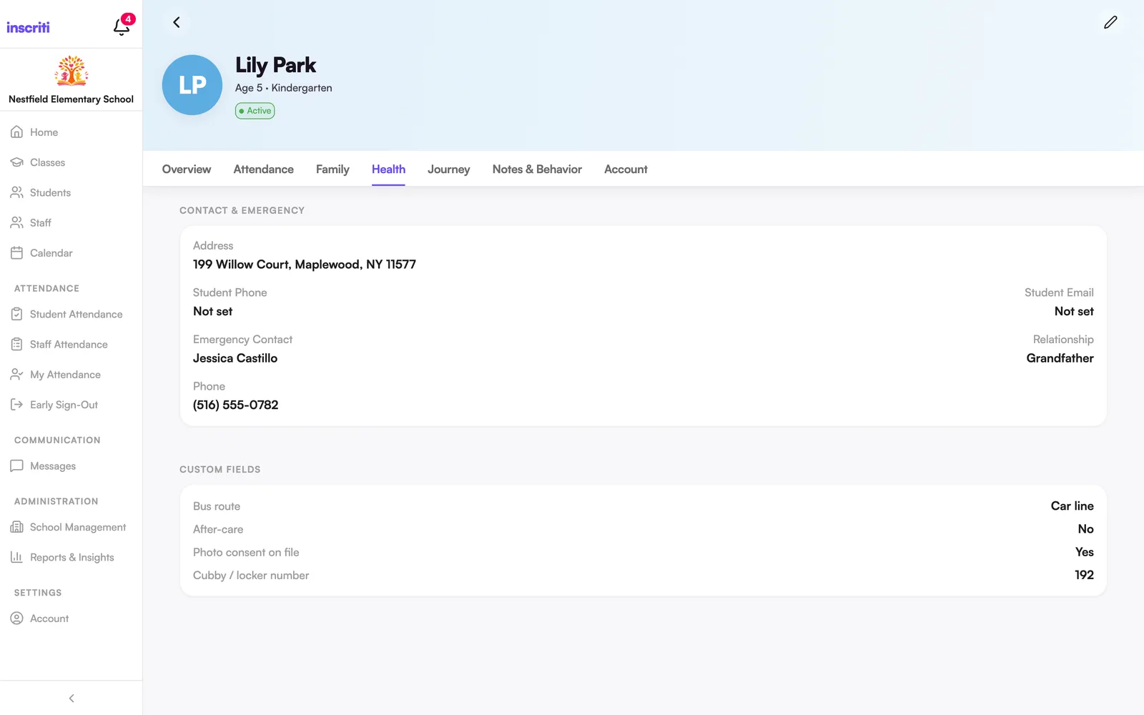This screenshot has height=715, width=1144.
Task: Select the Journey tab
Action: click(448, 169)
